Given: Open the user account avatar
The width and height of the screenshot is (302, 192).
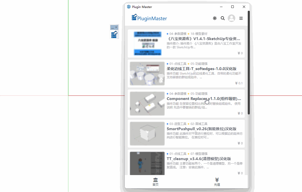Looking at the screenshot, I should click(231, 18).
